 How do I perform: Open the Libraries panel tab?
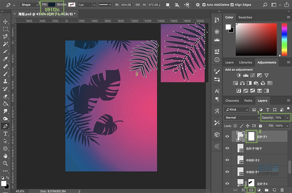pos(245,62)
